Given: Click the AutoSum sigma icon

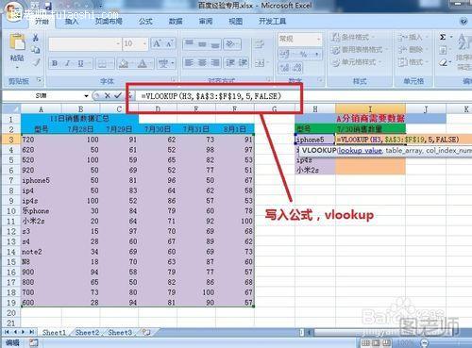Looking at the screenshot, I should point(443,37).
